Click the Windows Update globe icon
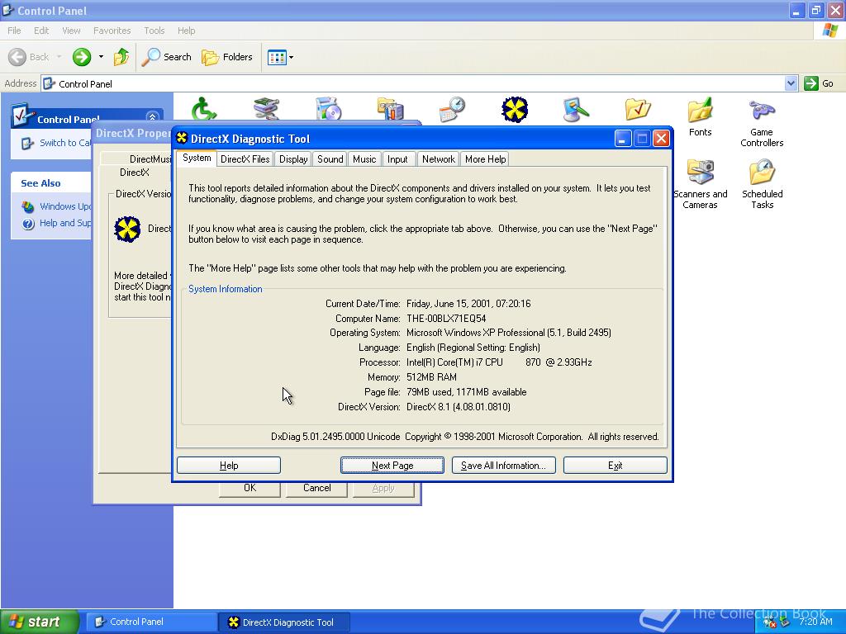Image resolution: width=846 pixels, height=634 pixels. click(28, 206)
